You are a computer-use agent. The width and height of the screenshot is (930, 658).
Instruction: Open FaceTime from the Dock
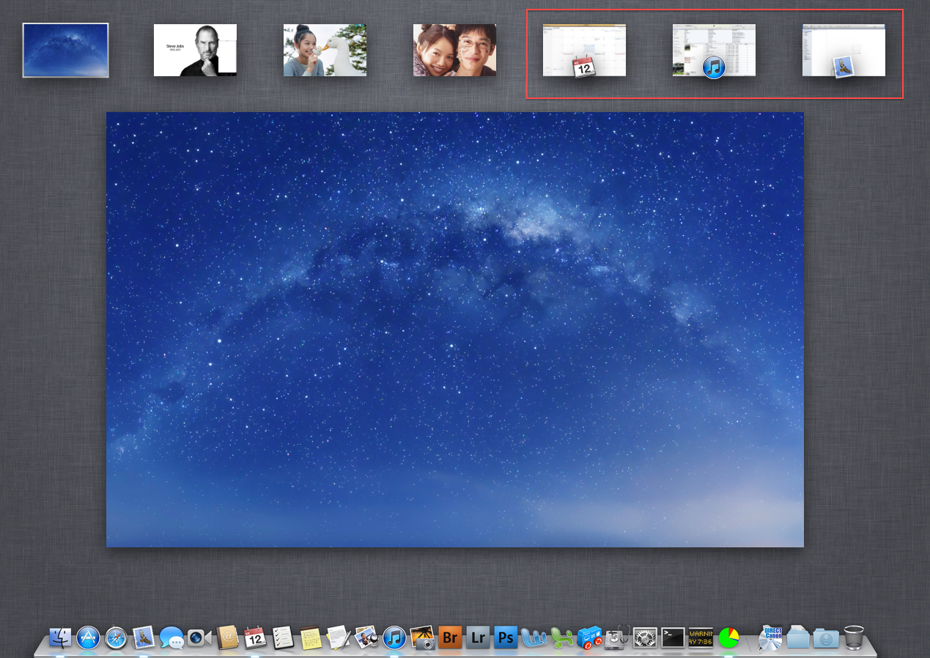click(x=199, y=637)
